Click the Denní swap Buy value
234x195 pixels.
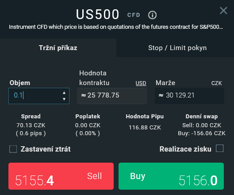tap(202, 133)
